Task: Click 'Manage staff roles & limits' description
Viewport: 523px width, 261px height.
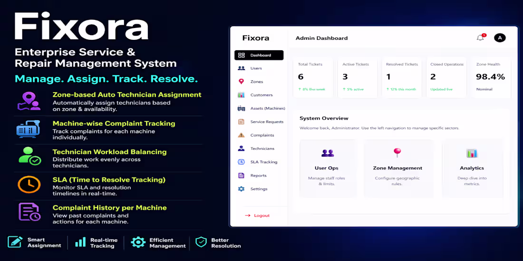Action: (327, 181)
